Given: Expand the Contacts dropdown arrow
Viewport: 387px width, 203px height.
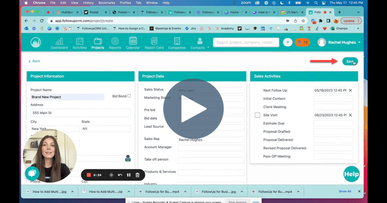Looking at the screenshot, I should [208, 47].
